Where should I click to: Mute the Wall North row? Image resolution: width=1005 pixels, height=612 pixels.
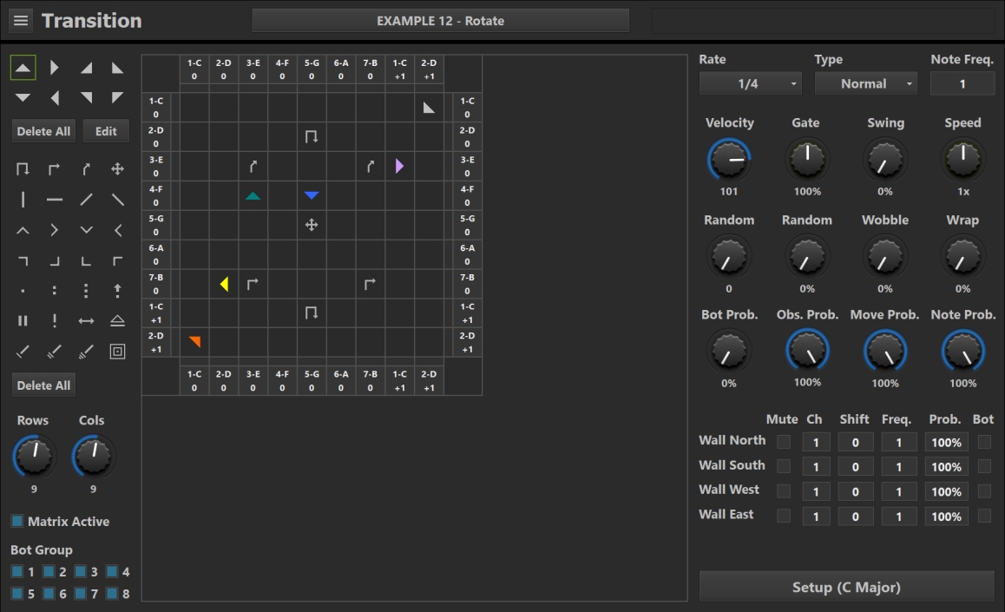click(783, 442)
